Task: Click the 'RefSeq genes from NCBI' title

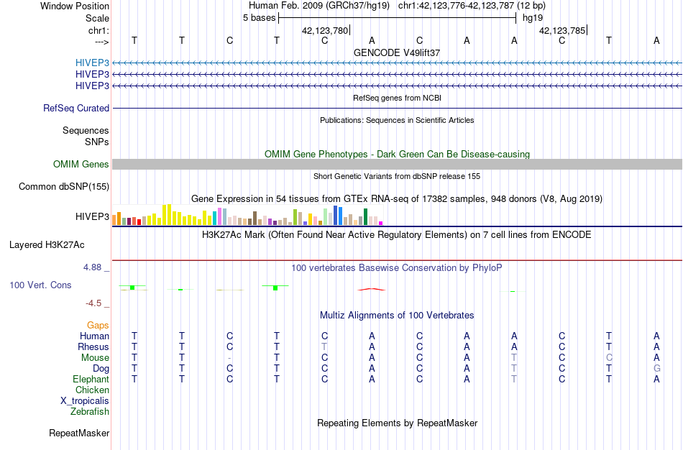Action: [x=397, y=98]
